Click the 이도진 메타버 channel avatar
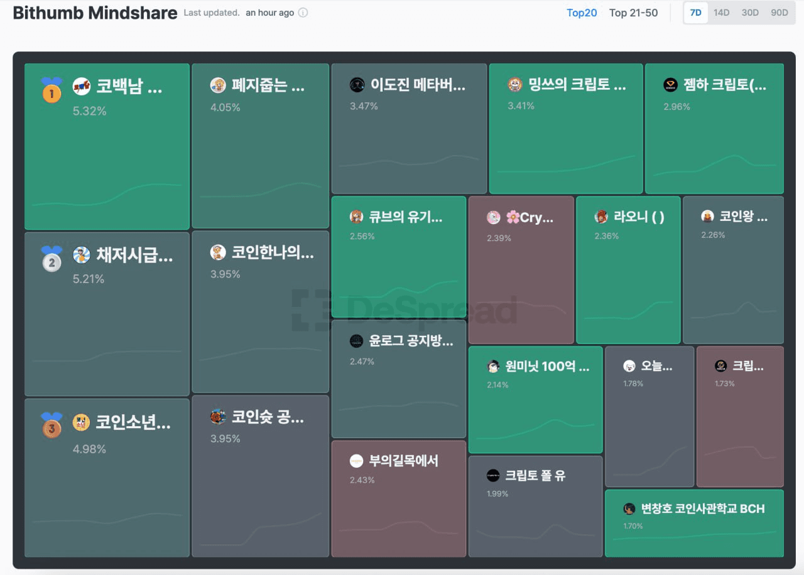Image resolution: width=804 pixels, height=575 pixels. click(x=357, y=85)
